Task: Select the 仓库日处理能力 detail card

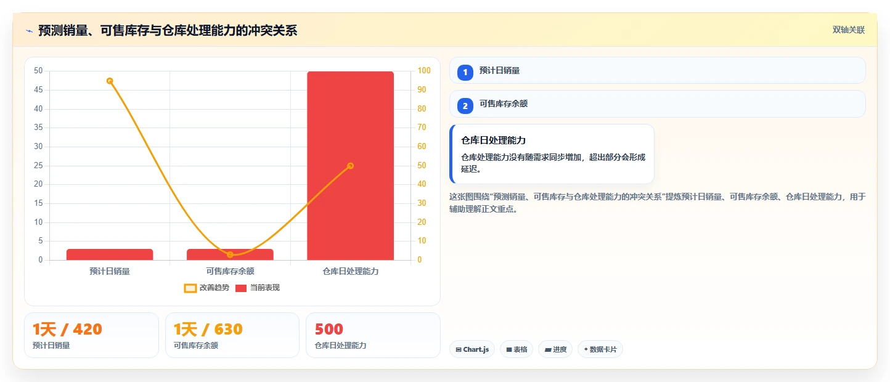Action: 552,154
